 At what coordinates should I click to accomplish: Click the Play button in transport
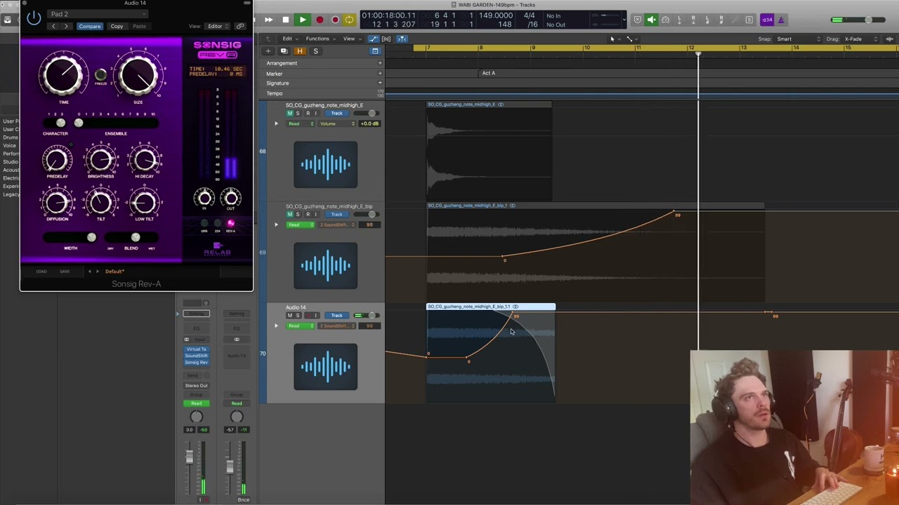(303, 20)
